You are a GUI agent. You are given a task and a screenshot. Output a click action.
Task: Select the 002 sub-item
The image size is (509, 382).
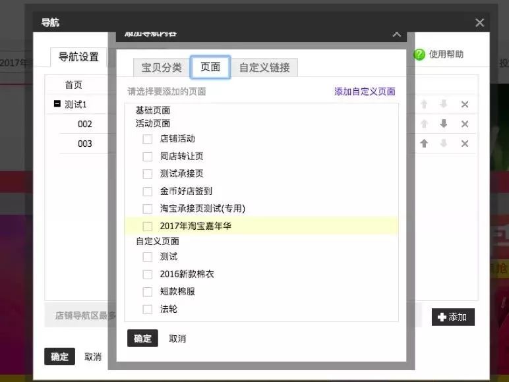click(x=85, y=124)
